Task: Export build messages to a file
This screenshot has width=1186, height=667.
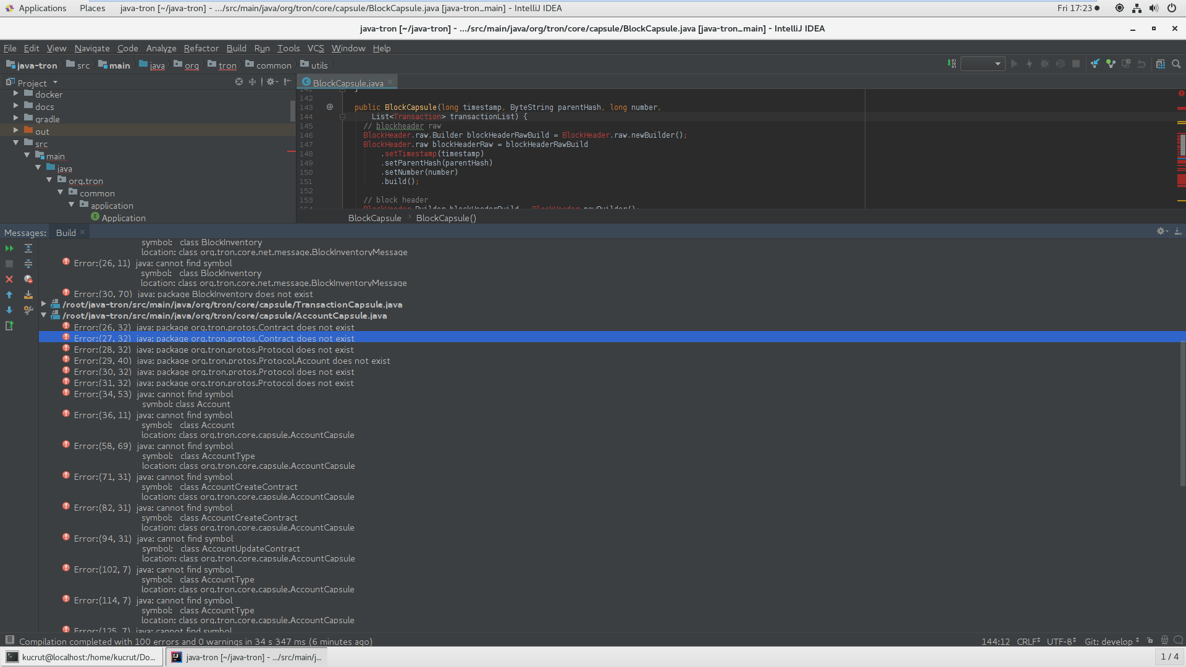Action: [x=28, y=295]
